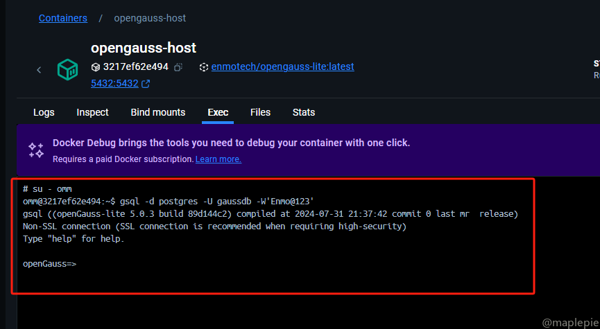This screenshot has width=600, height=329.
Task: Click the '# su - omm' terminal line
Action: pos(47,189)
